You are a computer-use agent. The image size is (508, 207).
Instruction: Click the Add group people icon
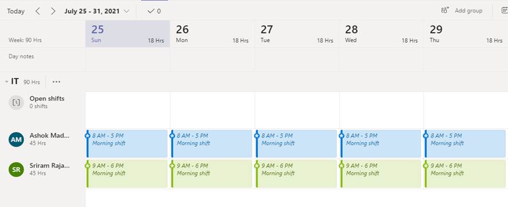445,10
